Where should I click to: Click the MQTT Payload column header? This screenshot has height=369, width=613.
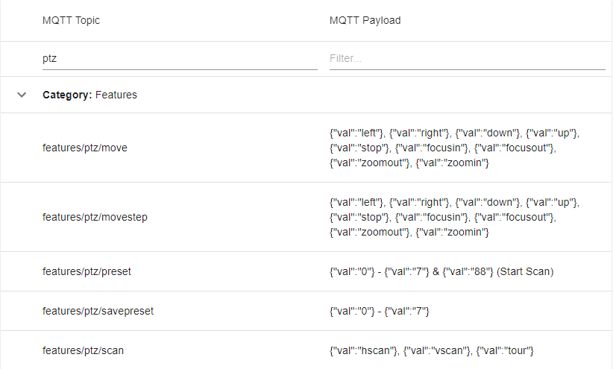tap(365, 20)
